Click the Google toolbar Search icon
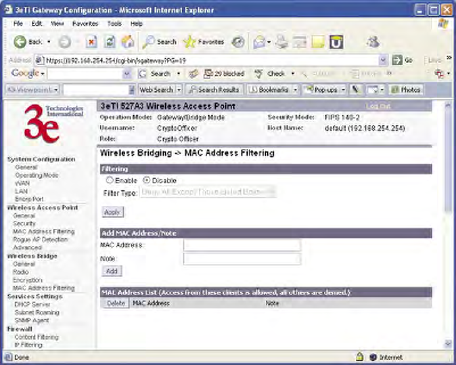 coord(142,74)
